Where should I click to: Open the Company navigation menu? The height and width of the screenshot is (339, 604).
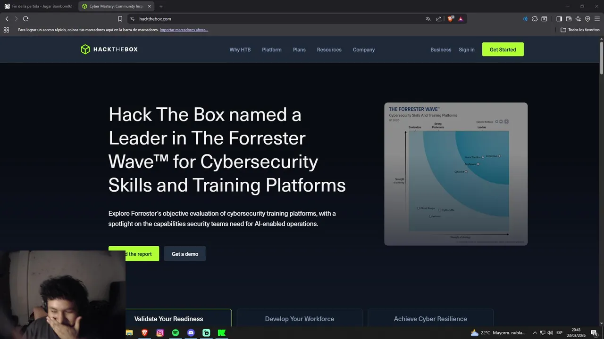click(364, 49)
